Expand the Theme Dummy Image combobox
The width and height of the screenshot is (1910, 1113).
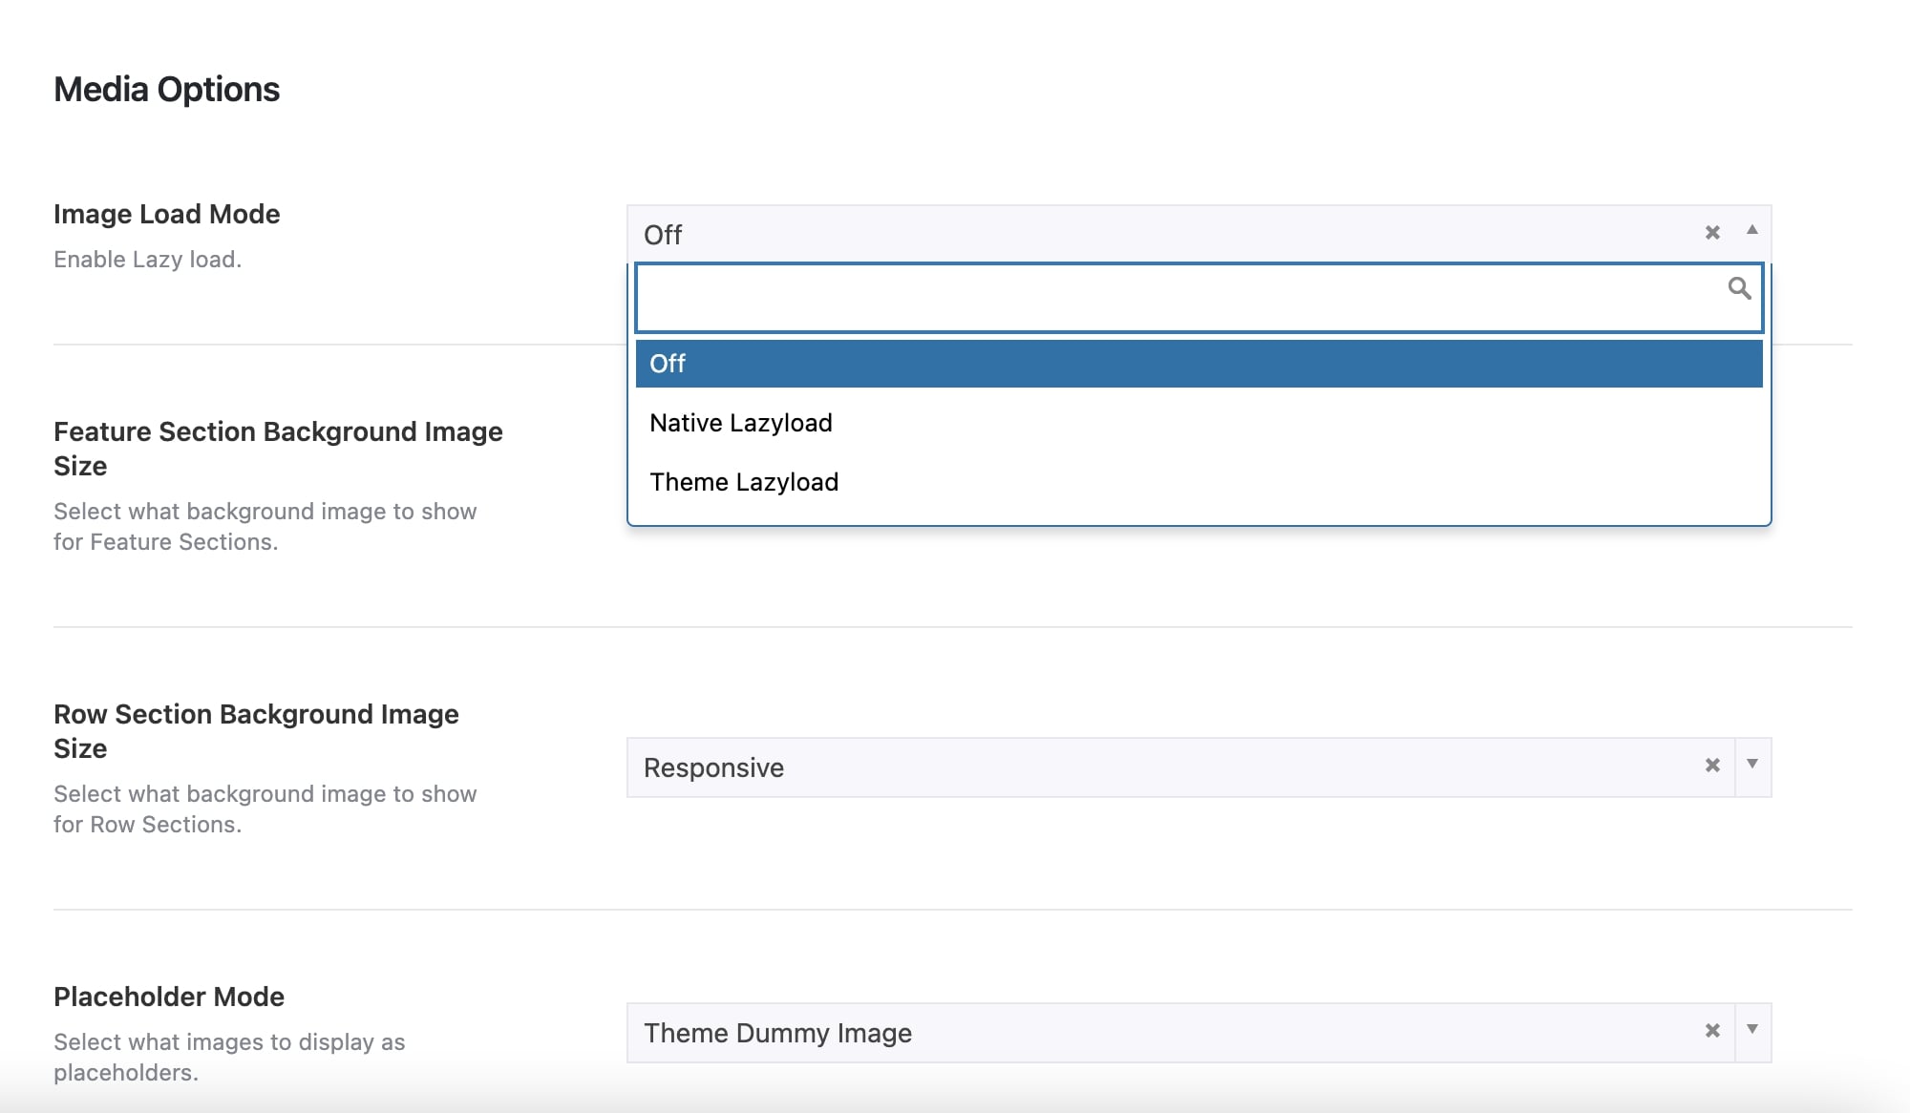point(1751,1030)
